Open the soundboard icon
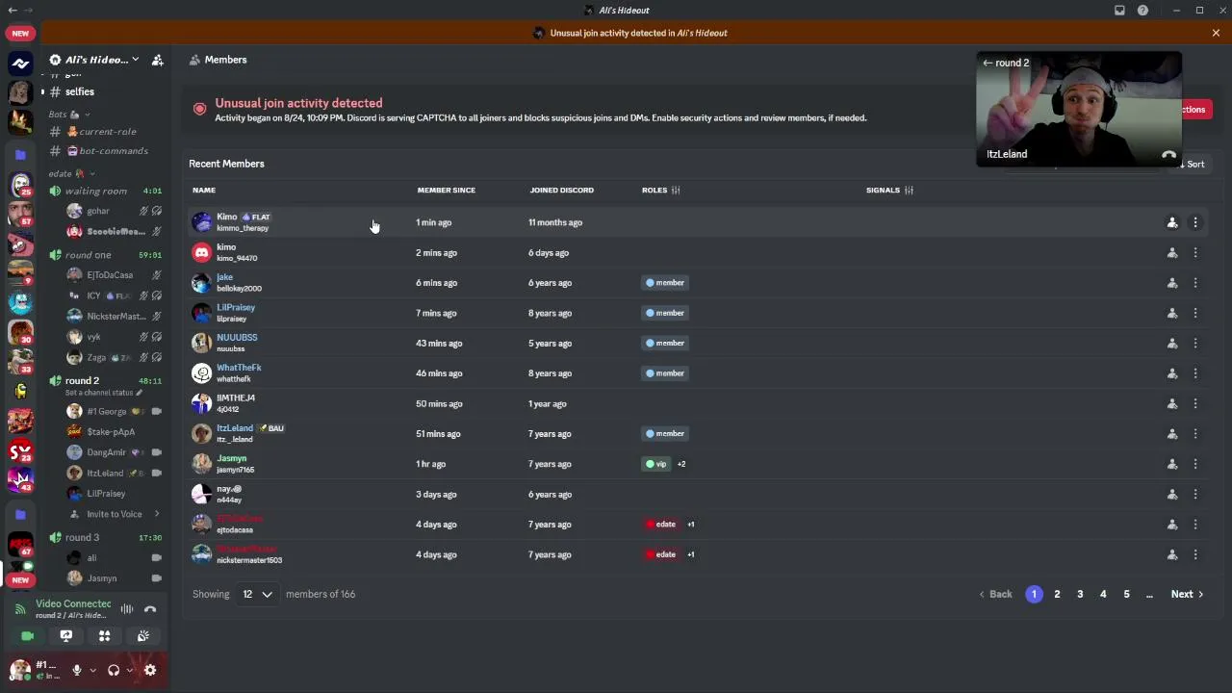 (142, 636)
